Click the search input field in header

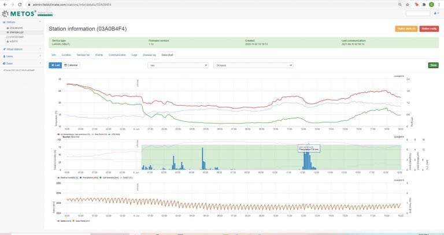click(417, 13)
